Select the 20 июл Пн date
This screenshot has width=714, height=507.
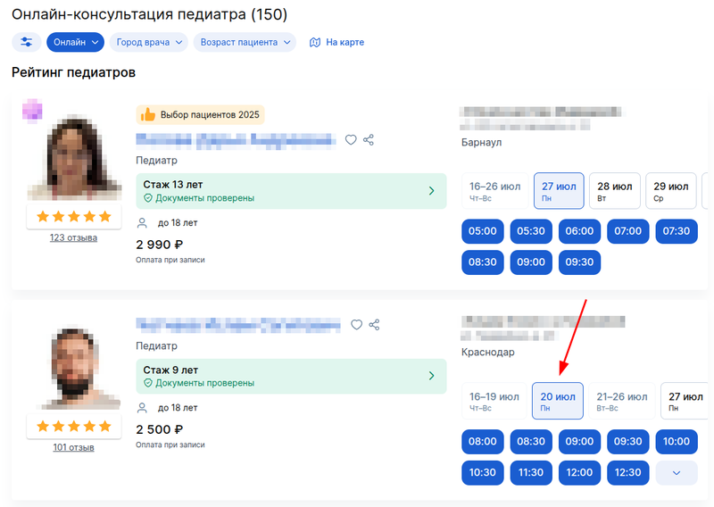click(558, 402)
